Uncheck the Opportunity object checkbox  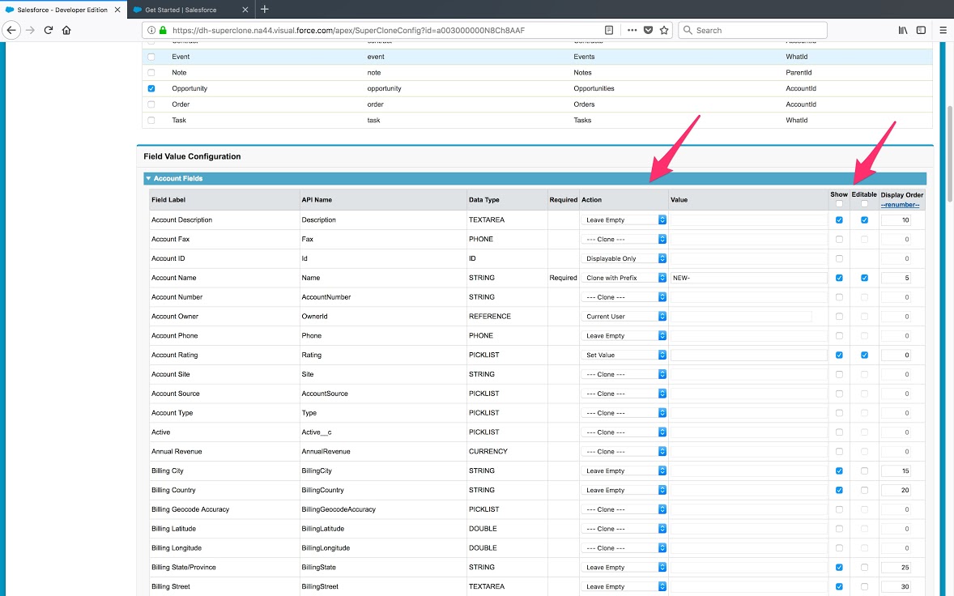151,88
